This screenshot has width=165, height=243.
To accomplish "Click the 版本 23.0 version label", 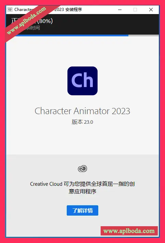I will coord(82,122).
